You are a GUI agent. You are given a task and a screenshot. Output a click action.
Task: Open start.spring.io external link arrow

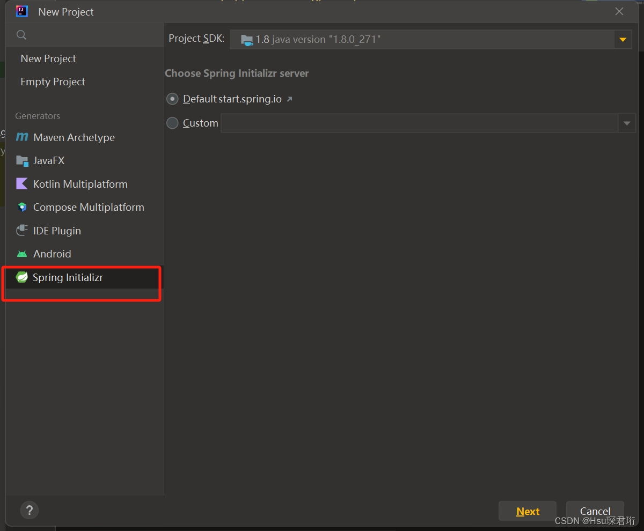click(x=290, y=99)
